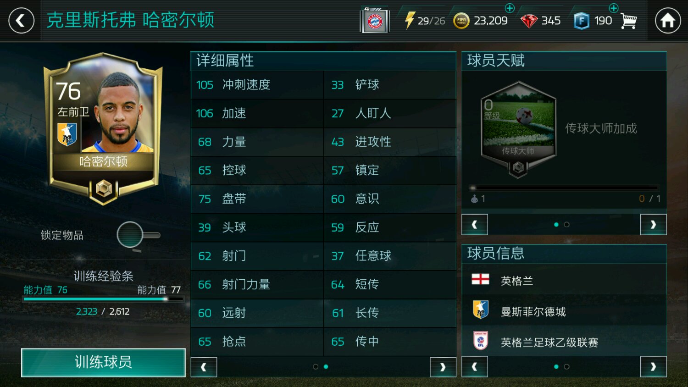
Task: Select first page dot under 详细属性
Action: 315,367
